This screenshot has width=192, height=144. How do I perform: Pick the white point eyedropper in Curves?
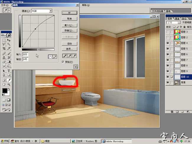[74, 56]
